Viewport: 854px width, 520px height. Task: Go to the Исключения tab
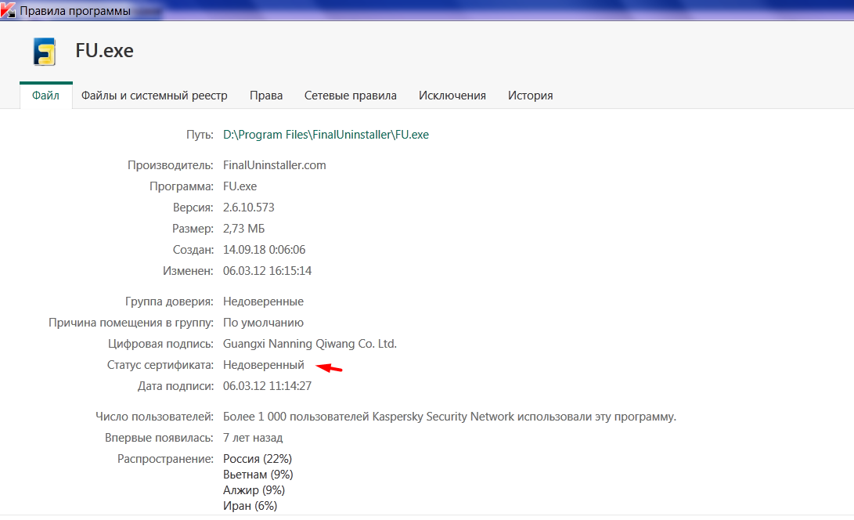pyautogui.click(x=452, y=96)
